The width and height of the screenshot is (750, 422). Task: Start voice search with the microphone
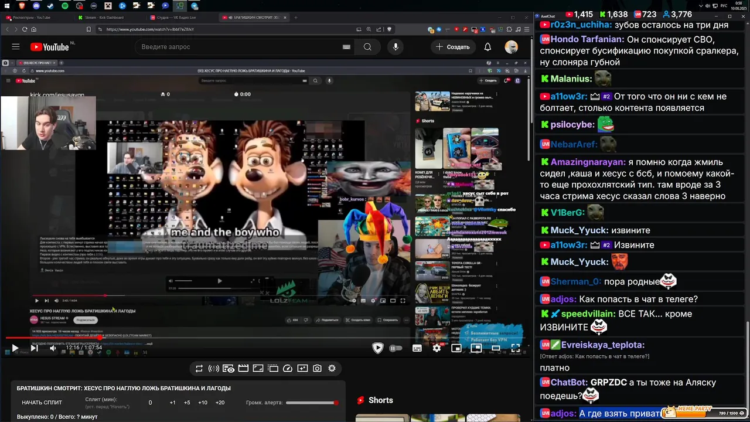click(396, 47)
